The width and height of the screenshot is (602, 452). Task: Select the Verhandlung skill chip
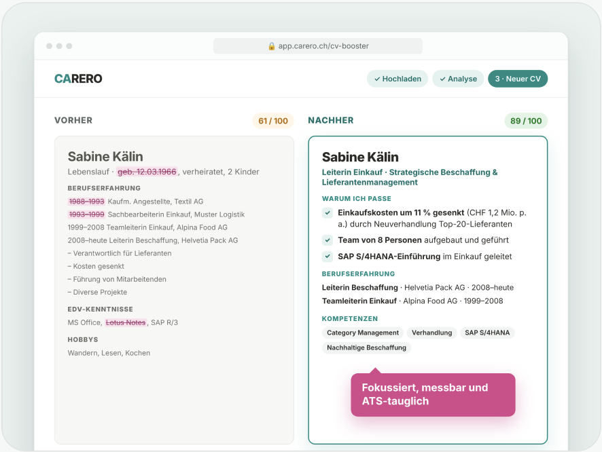[432, 333]
